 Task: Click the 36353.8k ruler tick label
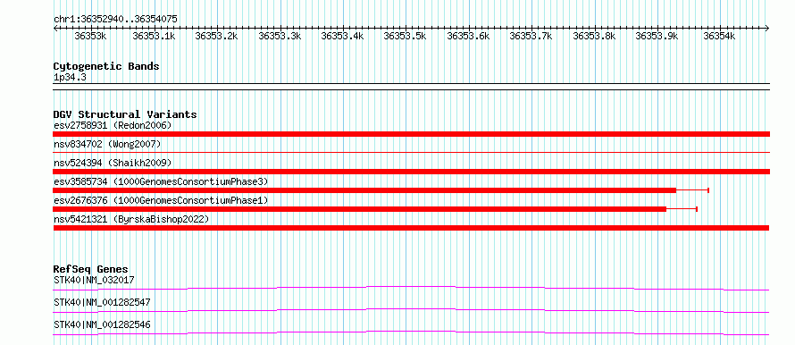tap(594, 36)
